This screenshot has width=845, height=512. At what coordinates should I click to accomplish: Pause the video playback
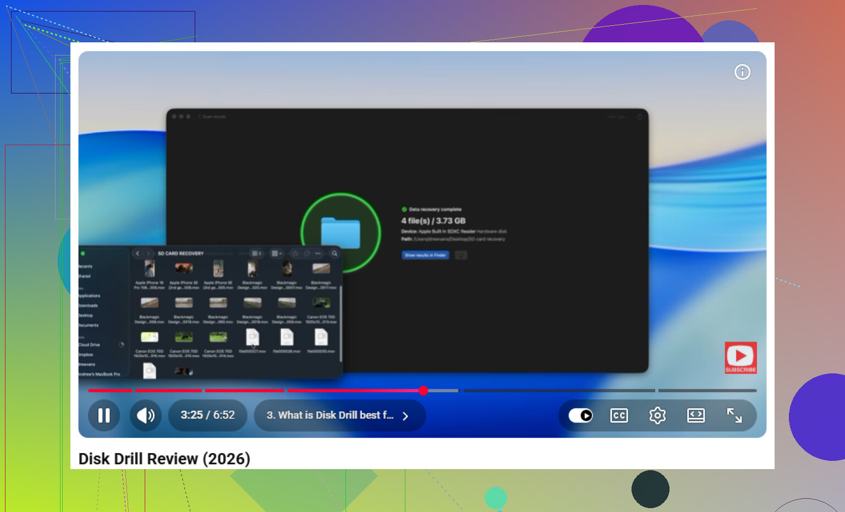pyautogui.click(x=104, y=415)
